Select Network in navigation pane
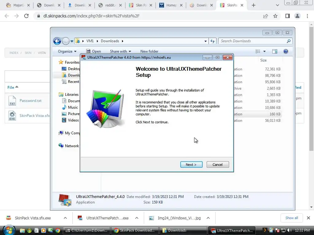Screen dimensions: 314x235 69,146
